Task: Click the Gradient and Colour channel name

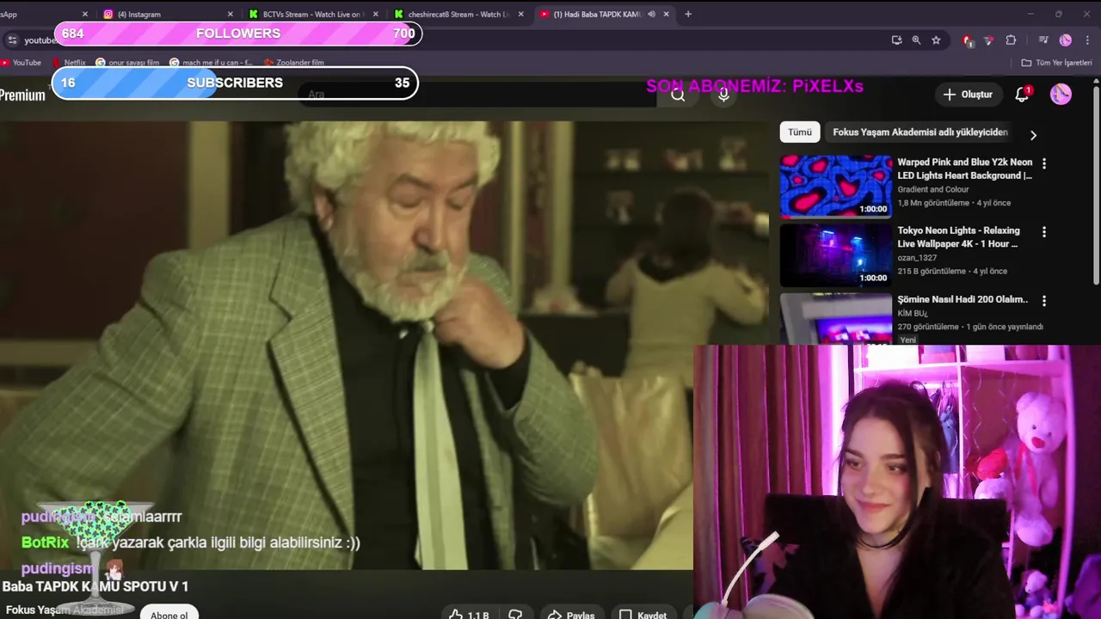Action: pyautogui.click(x=932, y=189)
